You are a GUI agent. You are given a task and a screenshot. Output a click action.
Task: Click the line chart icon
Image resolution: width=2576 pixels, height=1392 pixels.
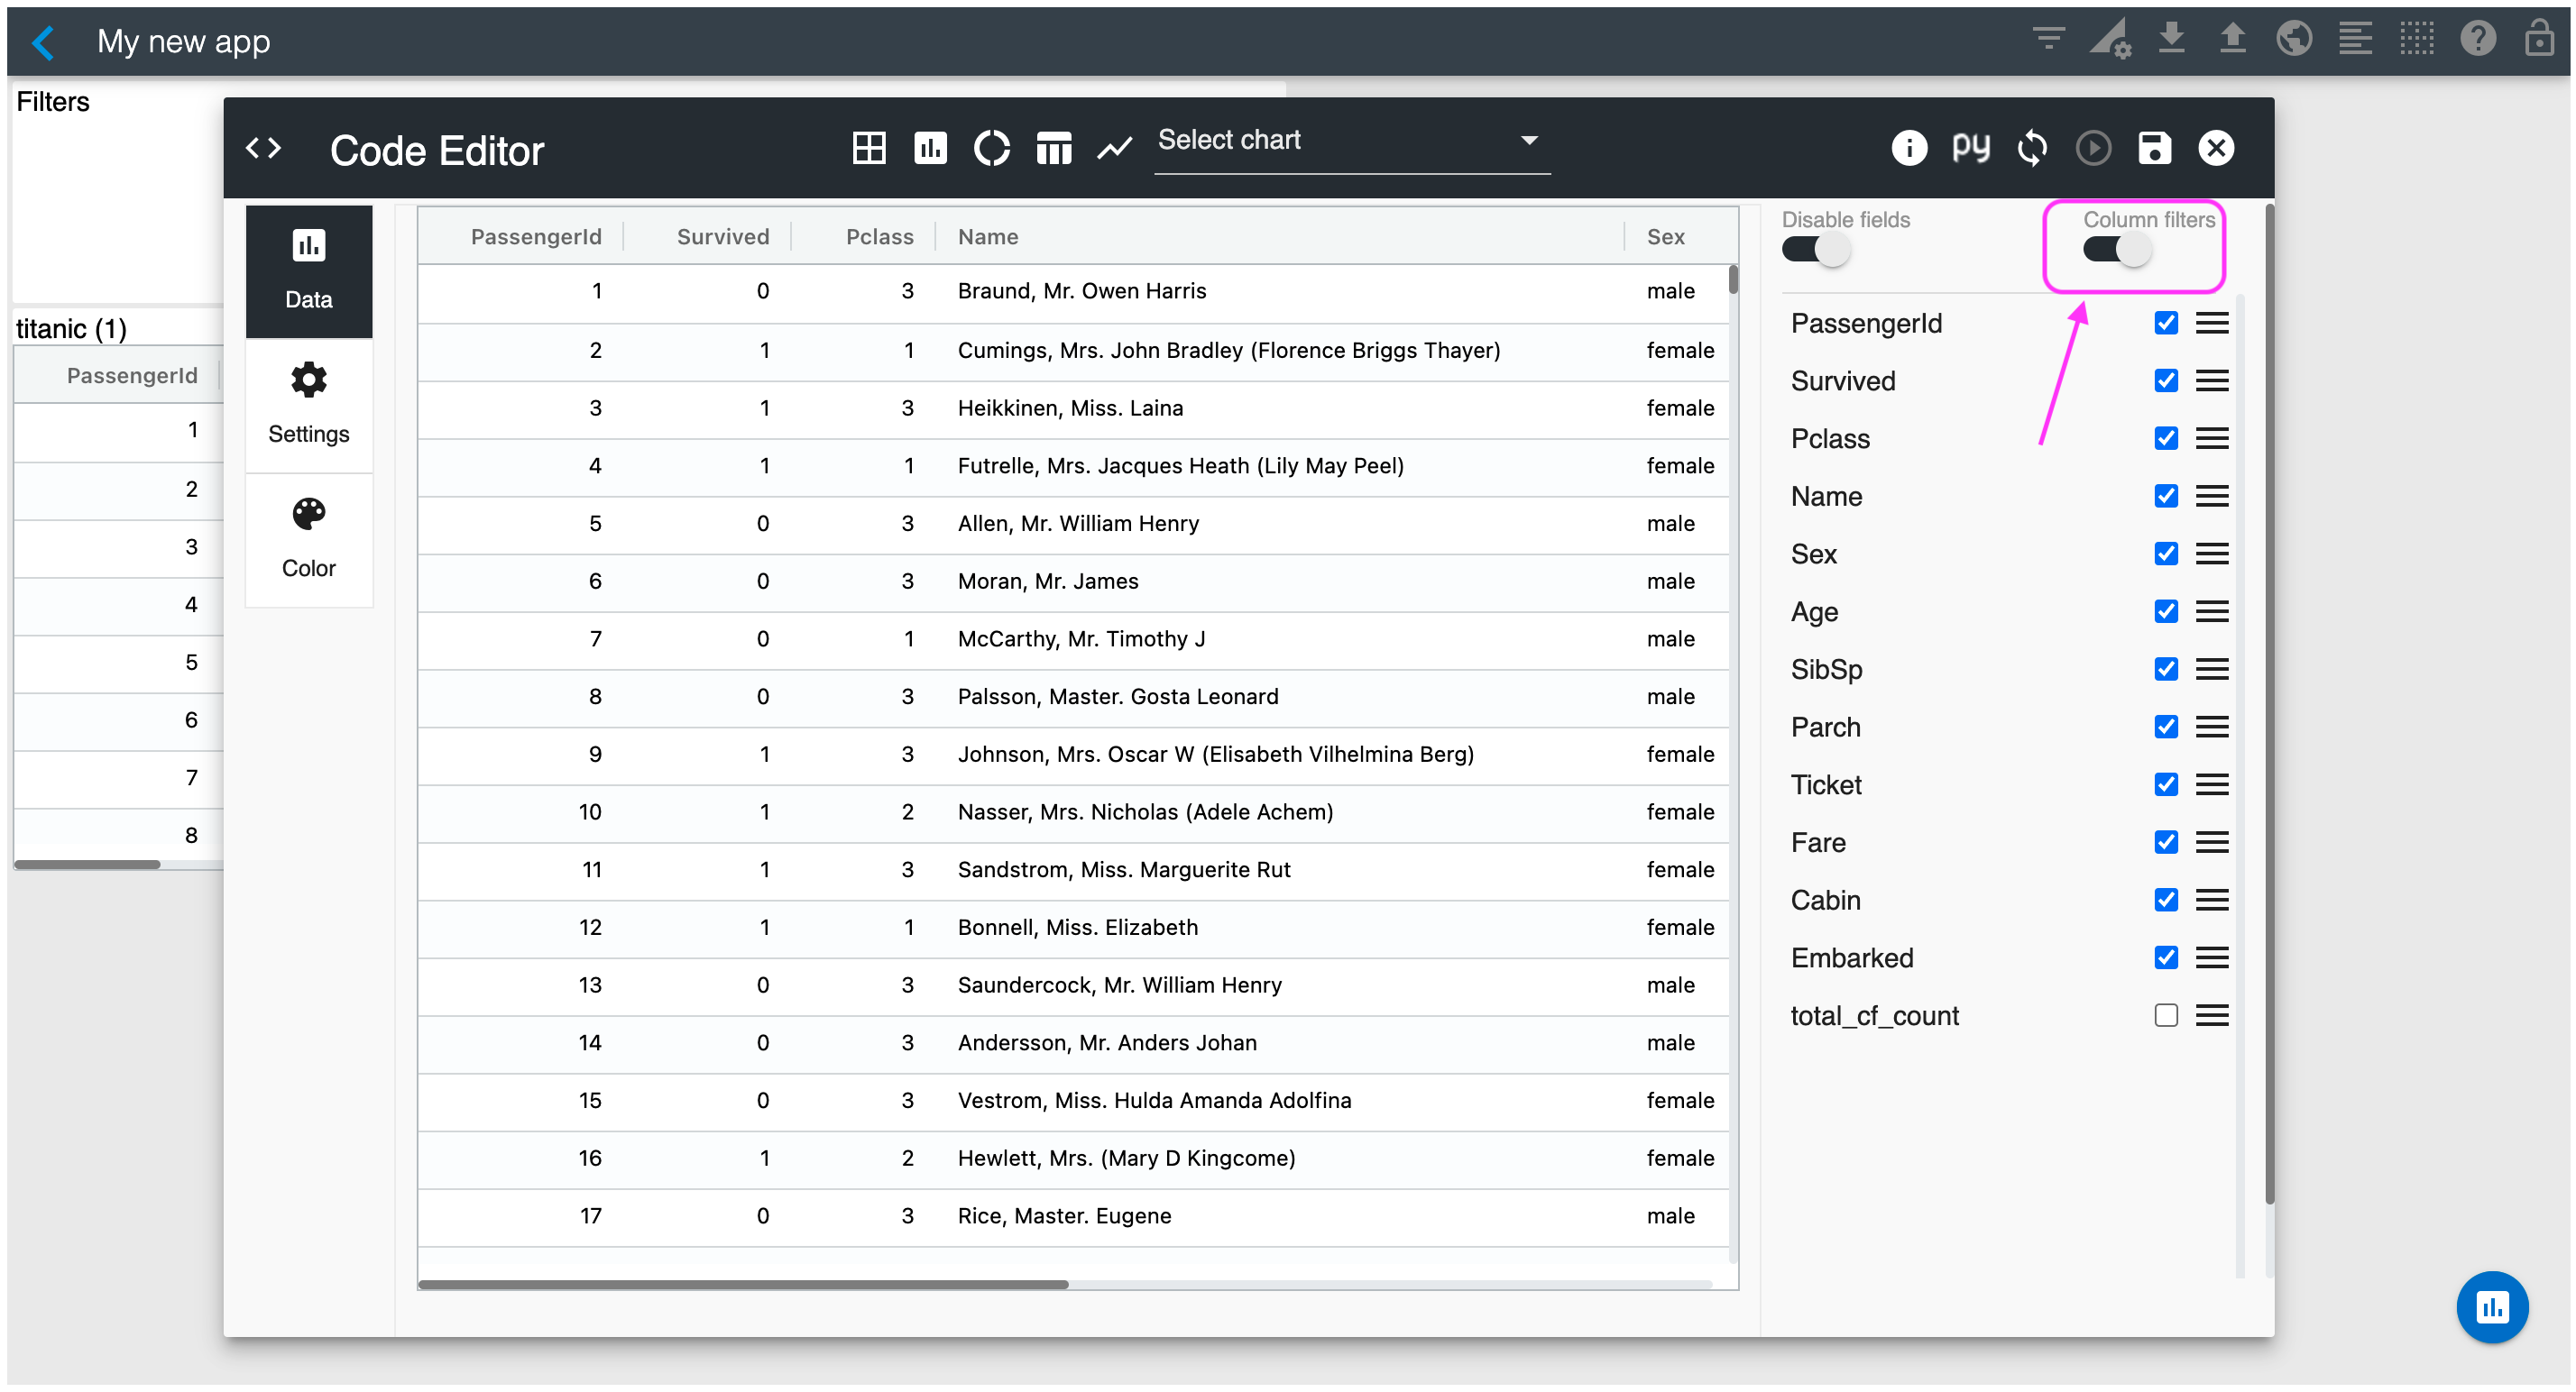pyautogui.click(x=1114, y=149)
